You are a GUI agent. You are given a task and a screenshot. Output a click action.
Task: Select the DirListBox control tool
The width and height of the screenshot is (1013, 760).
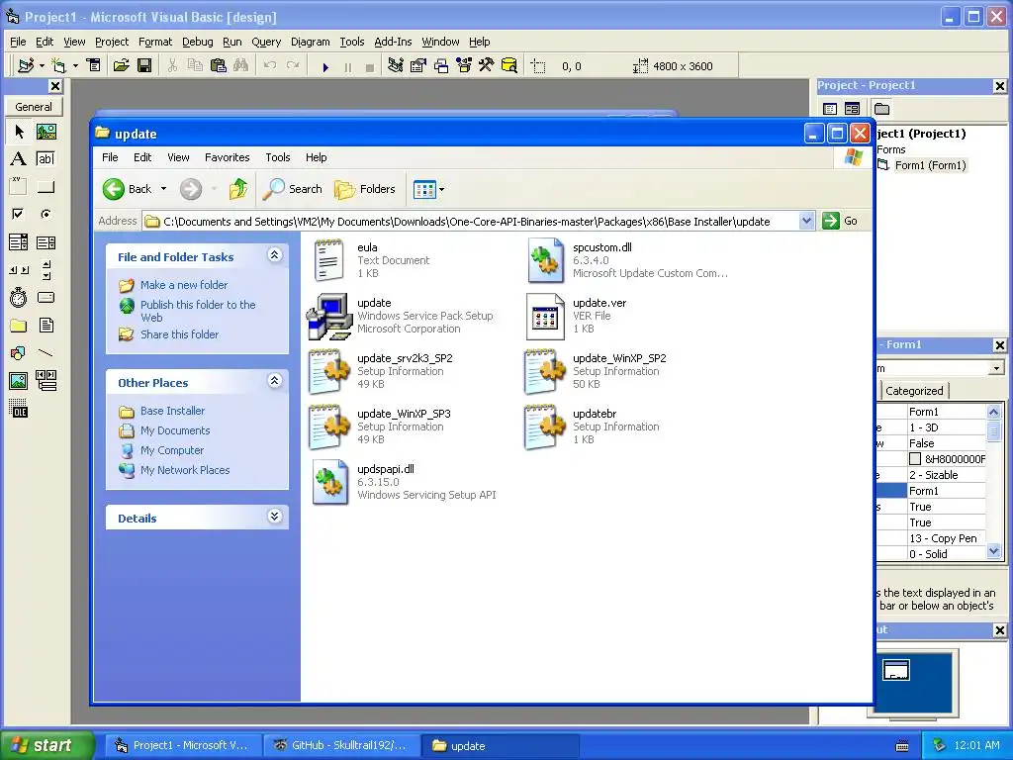pos(19,325)
